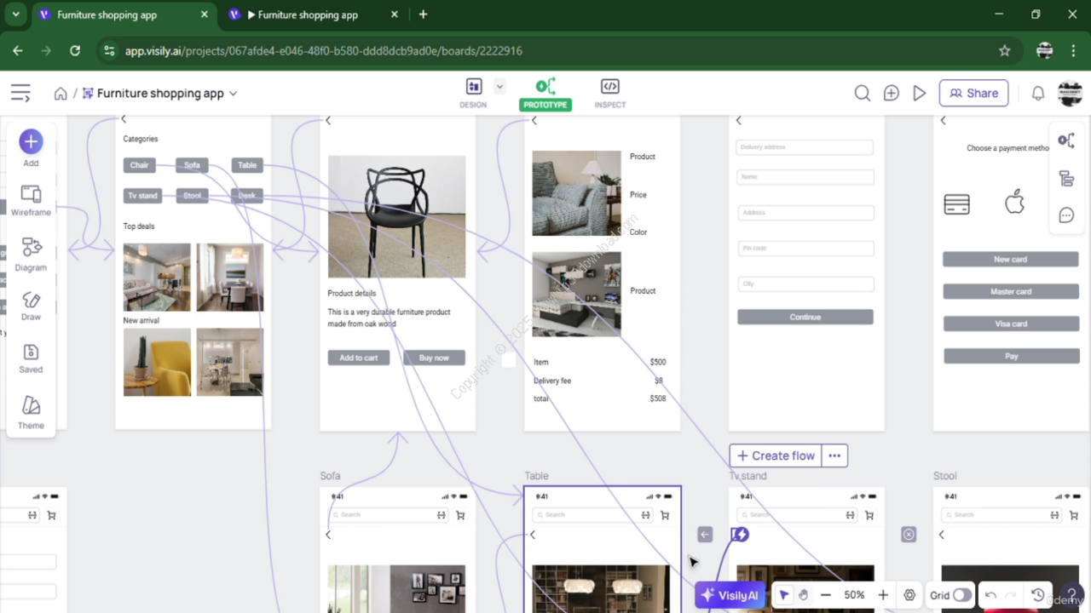This screenshot has width=1091, height=613.
Task: Click the search magnifier icon
Action: point(863,94)
